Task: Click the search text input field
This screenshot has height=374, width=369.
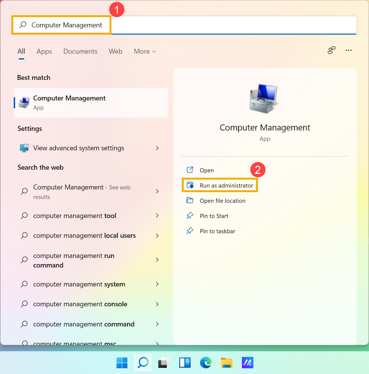Action: tap(228, 25)
